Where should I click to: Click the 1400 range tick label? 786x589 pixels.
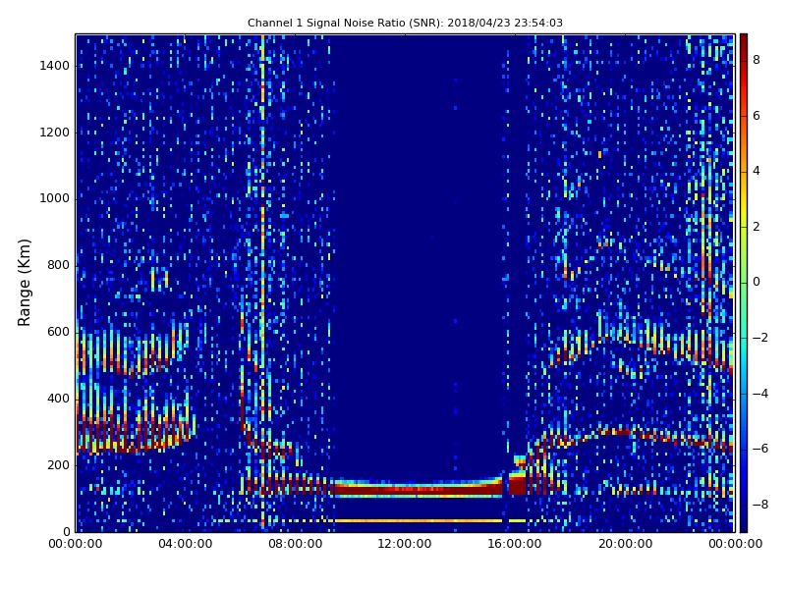click(x=55, y=66)
